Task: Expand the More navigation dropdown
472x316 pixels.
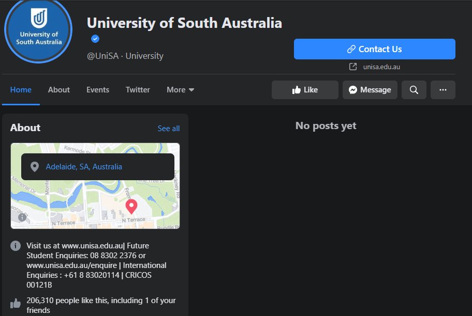Action: coord(180,89)
